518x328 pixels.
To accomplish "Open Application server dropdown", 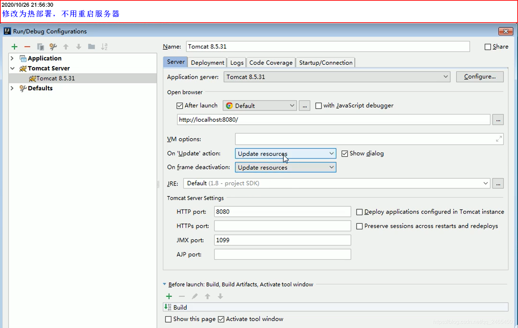I will pyautogui.click(x=337, y=77).
